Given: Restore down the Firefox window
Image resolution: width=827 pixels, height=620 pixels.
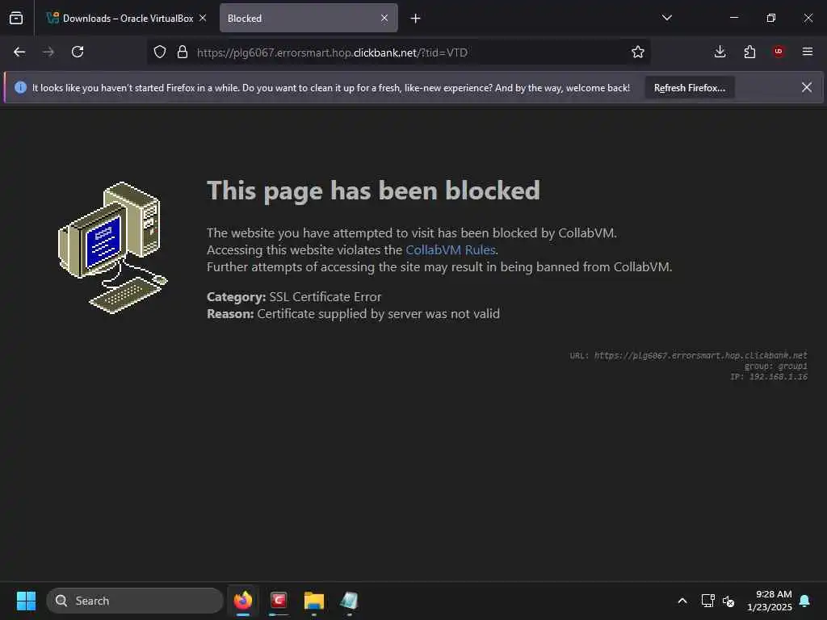Looking at the screenshot, I should [x=771, y=18].
